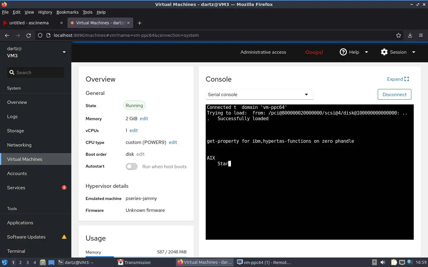
Task: Open the Firefox hamburger application menu
Action: [421, 35]
